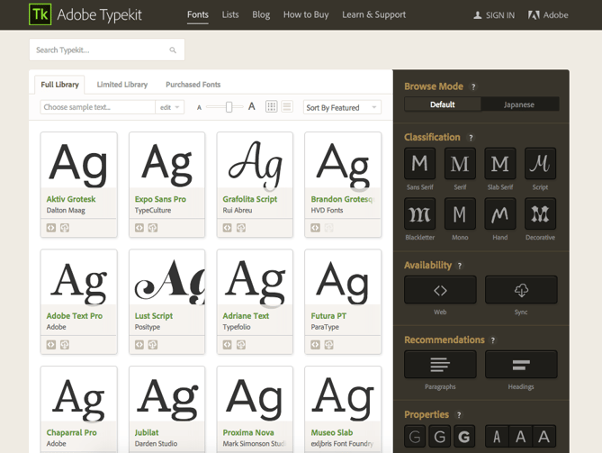
Task: Open the Aktiv Grotesk font link
Action: [x=71, y=199]
